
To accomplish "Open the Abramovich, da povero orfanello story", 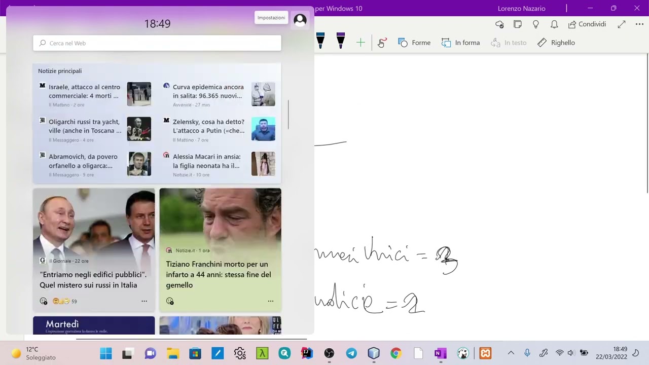I will point(83,161).
